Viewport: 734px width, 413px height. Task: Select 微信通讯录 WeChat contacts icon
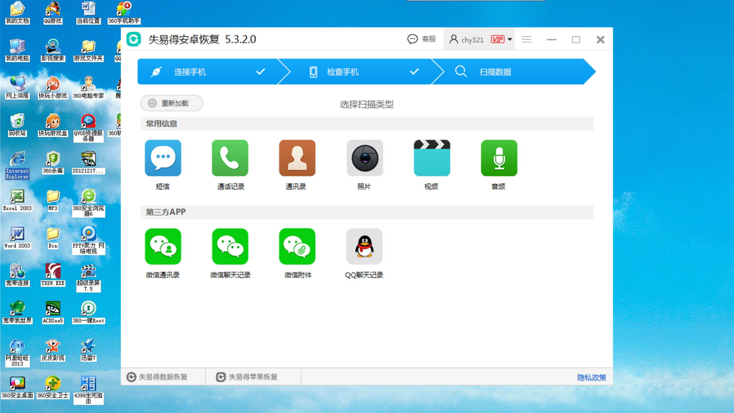tap(163, 246)
